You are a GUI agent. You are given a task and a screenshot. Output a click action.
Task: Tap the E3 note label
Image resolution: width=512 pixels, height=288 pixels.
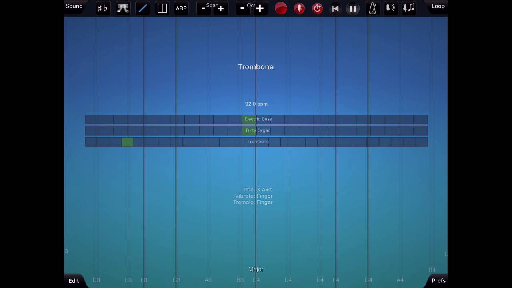point(128,280)
